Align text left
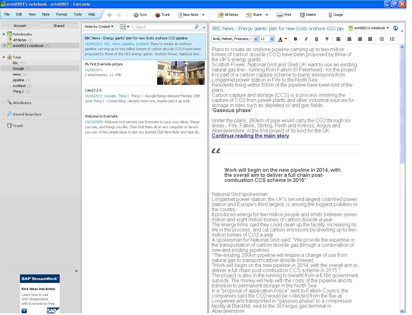 point(339,39)
